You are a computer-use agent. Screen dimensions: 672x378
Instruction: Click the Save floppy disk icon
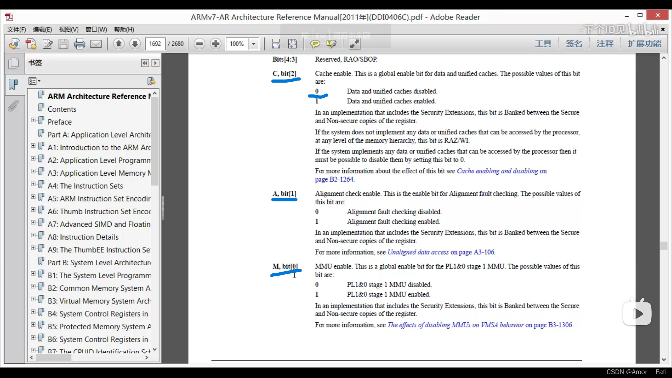[x=63, y=44]
